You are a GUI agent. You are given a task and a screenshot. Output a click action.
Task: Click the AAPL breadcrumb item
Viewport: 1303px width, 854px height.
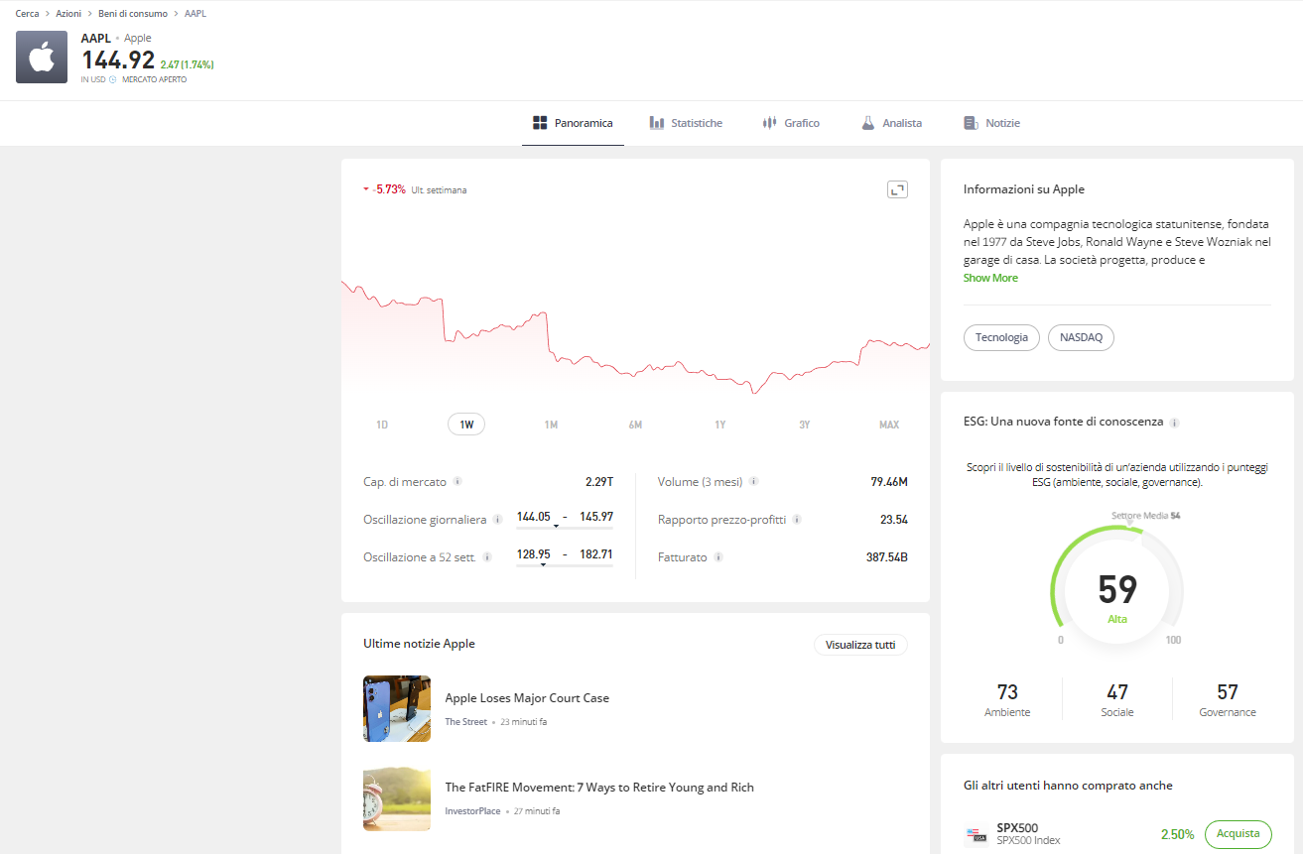[195, 14]
